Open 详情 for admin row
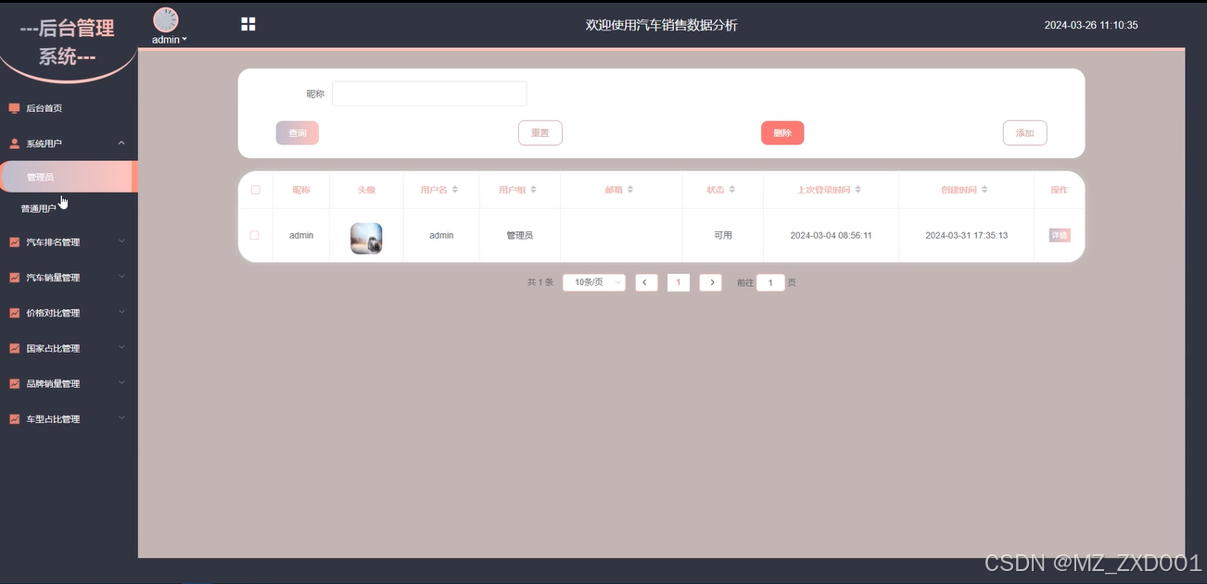Viewport: 1207px width, 584px height. point(1060,235)
